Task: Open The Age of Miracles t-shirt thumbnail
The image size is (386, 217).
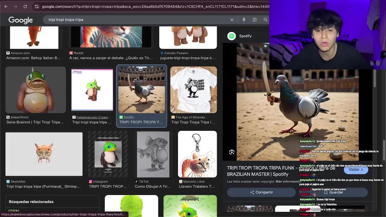Action: pyautogui.click(x=194, y=90)
